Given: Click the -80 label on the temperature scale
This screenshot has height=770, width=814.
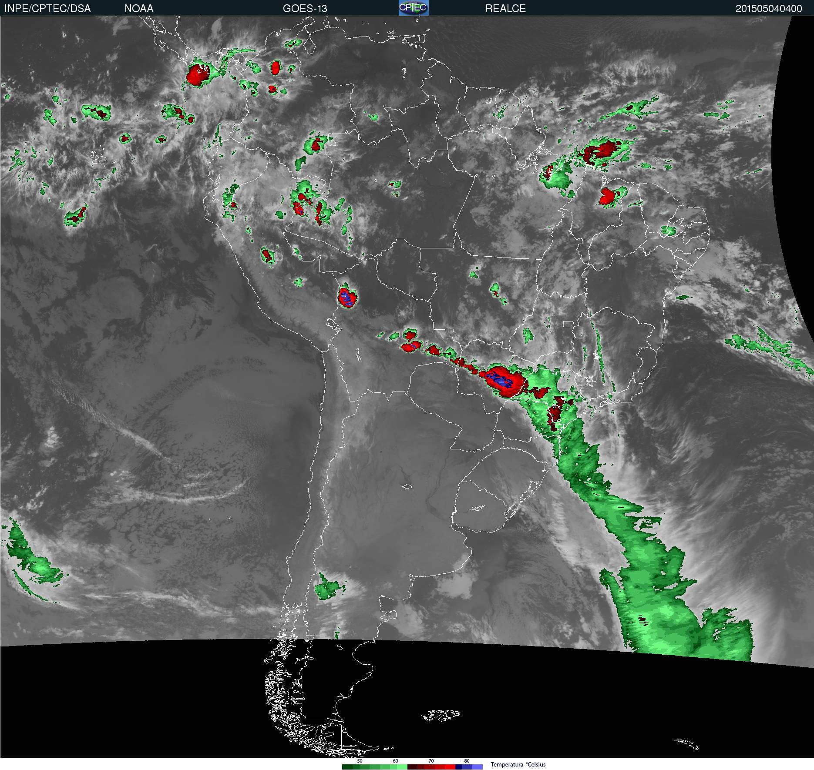Looking at the screenshot, I should coord(466,761).
